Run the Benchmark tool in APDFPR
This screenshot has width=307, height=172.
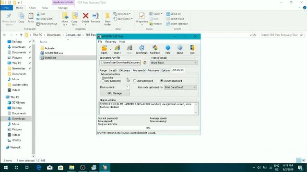coord(142,50)
